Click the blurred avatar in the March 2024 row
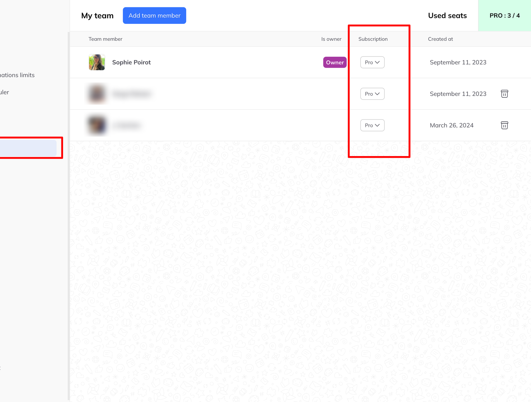This screenshot has width=531, height=402. (97, 125)
